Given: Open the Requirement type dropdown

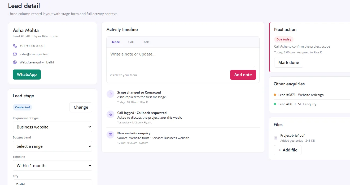Looking at the screenshot, I should click(x=52, y=127).
